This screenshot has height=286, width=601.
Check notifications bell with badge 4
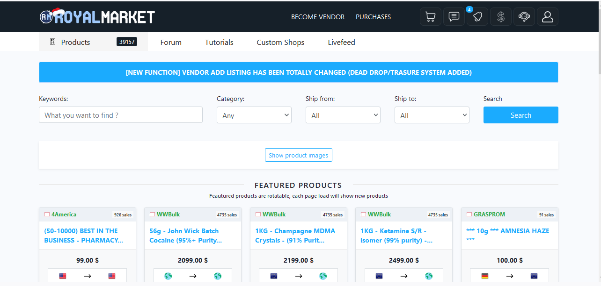pyautogui.click(x=477, y=17)
